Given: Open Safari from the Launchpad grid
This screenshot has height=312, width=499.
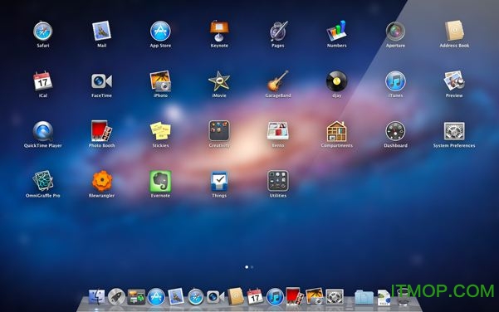Looking at the screenshot, I should 42,32.
